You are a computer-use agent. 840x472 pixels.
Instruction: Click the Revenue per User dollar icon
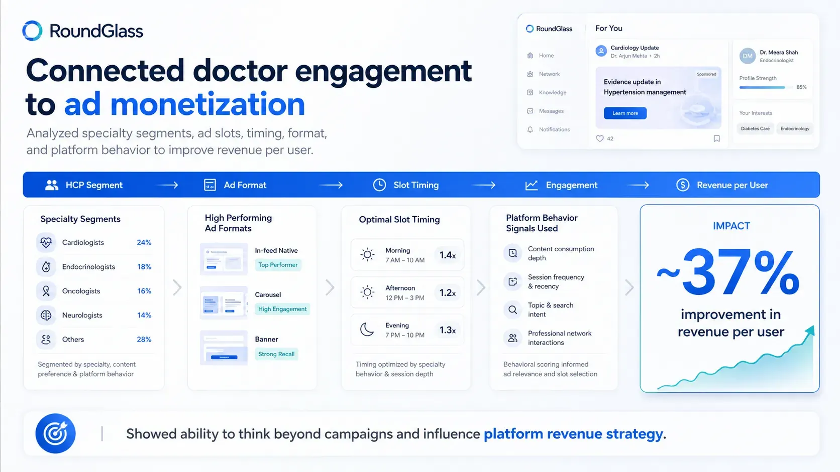[x=683, y=185]
